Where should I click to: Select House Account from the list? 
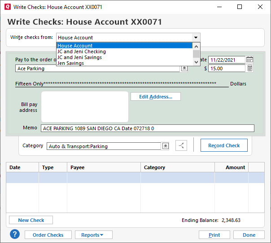[x=124, y=46]
